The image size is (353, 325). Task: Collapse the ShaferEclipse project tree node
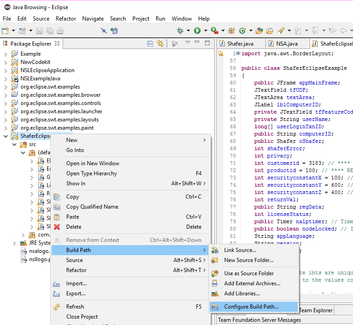coord(6,136)
